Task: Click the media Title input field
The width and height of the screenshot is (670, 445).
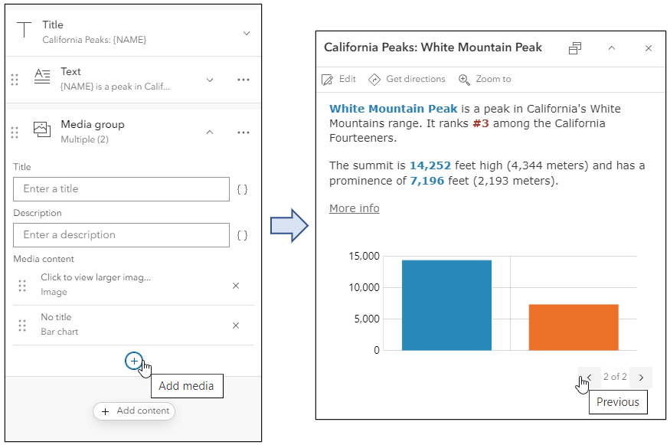Action: coord(121,189)
